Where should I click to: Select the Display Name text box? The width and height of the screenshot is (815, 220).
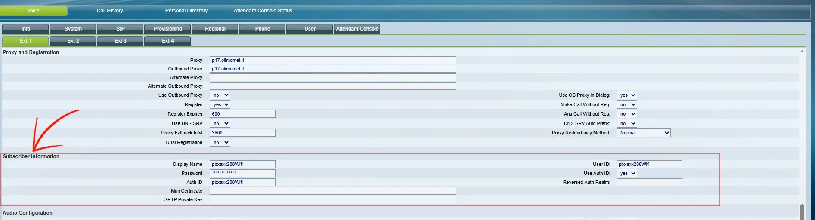click(x=242, y=164)
